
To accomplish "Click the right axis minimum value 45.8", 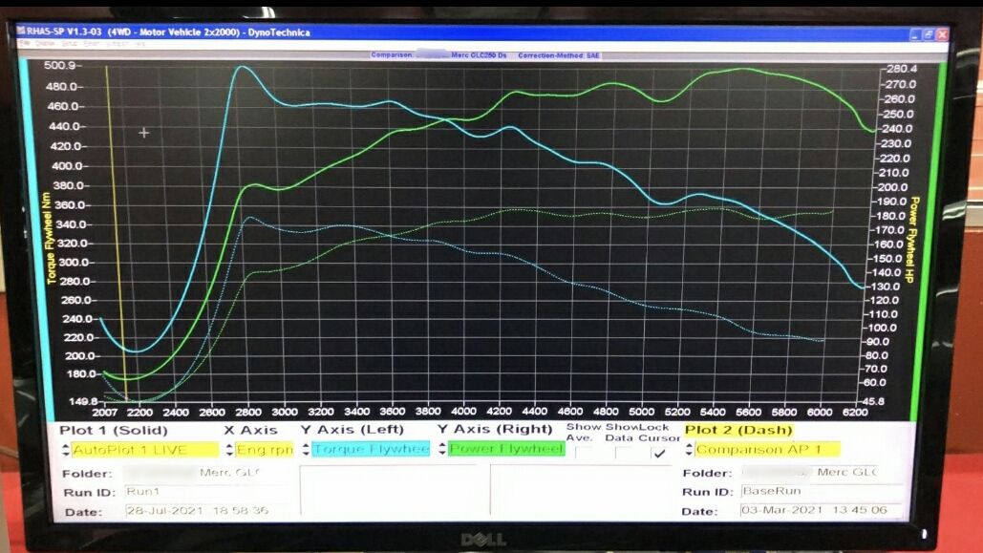I will [x=871, y=401].
